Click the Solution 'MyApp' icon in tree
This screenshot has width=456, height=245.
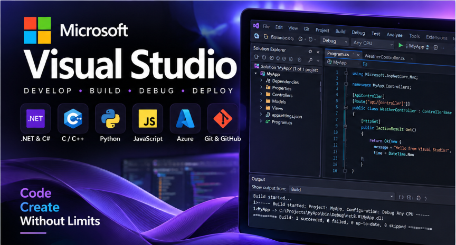tap(256, 66)
